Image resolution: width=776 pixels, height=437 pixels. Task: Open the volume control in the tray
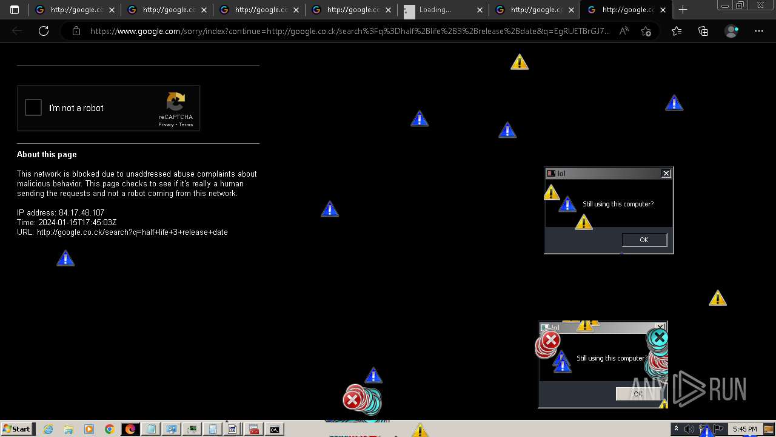click(689, 429)
